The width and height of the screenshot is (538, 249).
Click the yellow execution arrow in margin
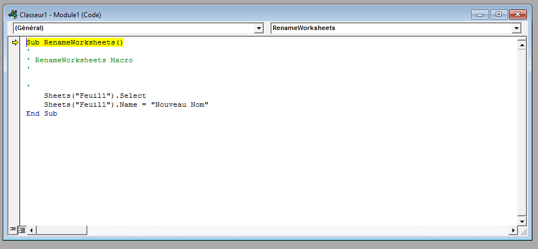tap(15, 43)
